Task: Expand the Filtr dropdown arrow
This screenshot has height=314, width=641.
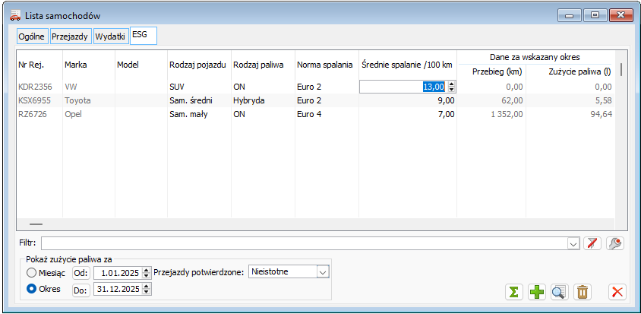Action: [x=573, y=243]
